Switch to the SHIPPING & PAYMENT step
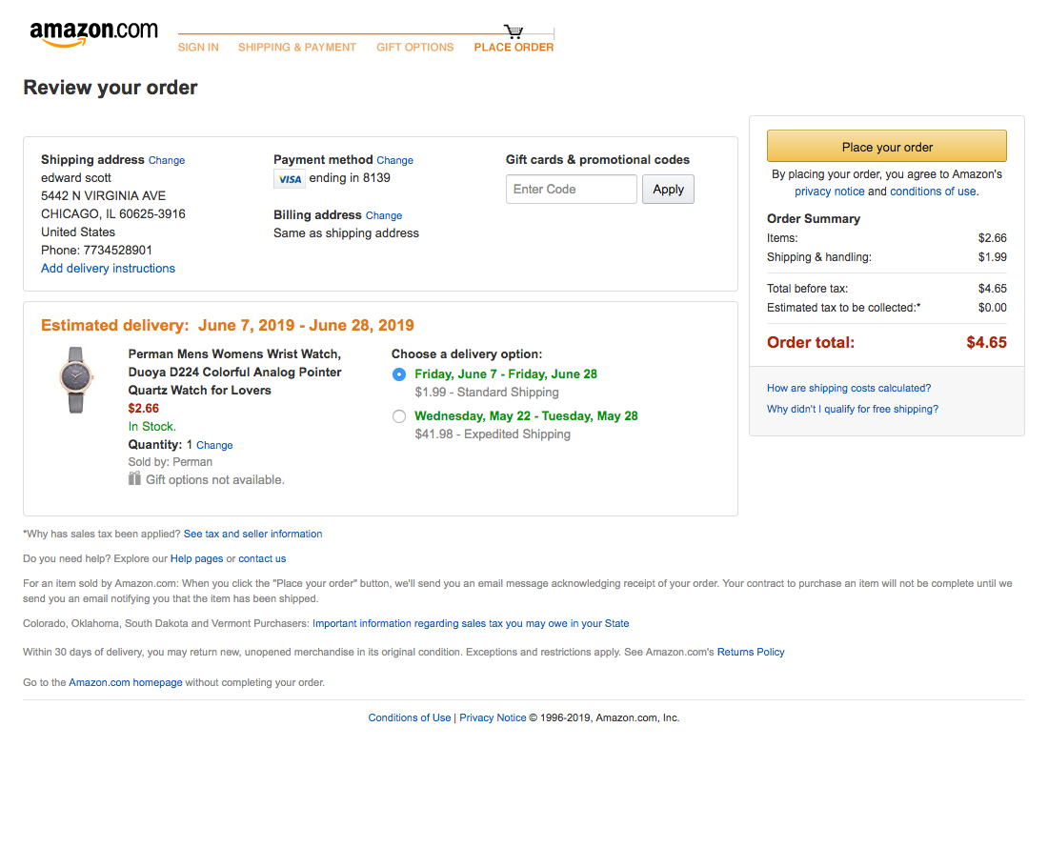1048x848 pixels. tap(296, 47)
